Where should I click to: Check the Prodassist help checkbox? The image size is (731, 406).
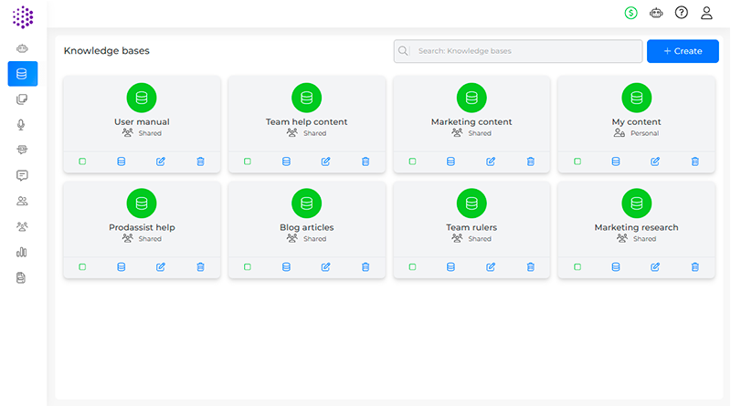coord(82,267)
